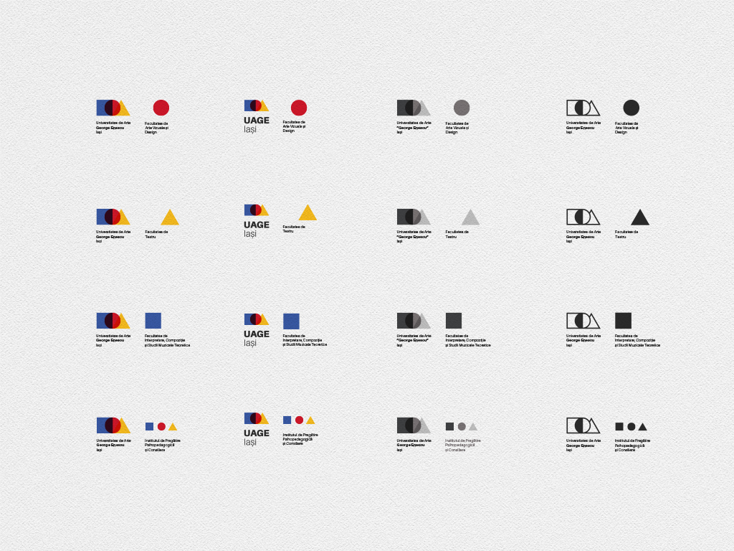
Task: Click 'Facultatea de Teatru' under the light gray triangle
Action: pos(457,235)
